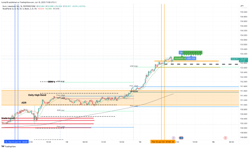Click the blue 'ADR: 106' label

tap(191, 58)
